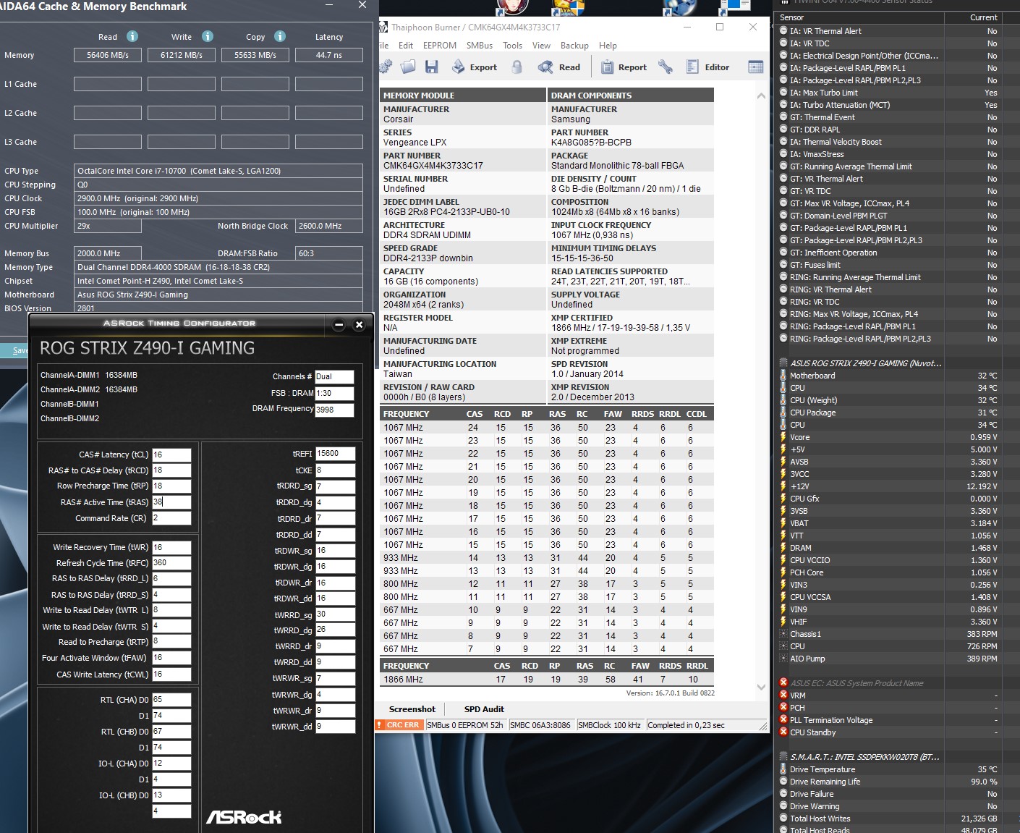Click the status icon beside IA: Max Turbo Limit
The image size is (1020, 833).
click(783, 93)
